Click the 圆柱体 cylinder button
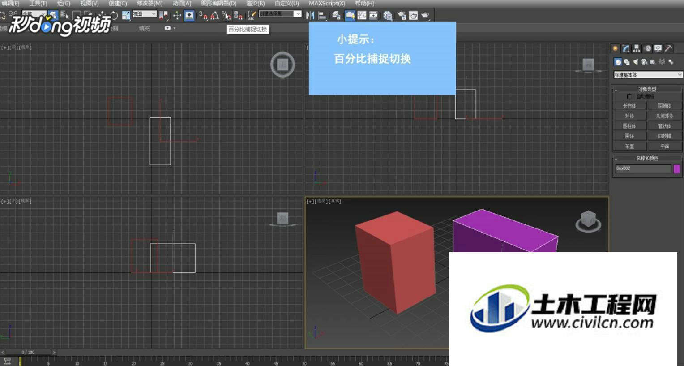 click(629, 126)
